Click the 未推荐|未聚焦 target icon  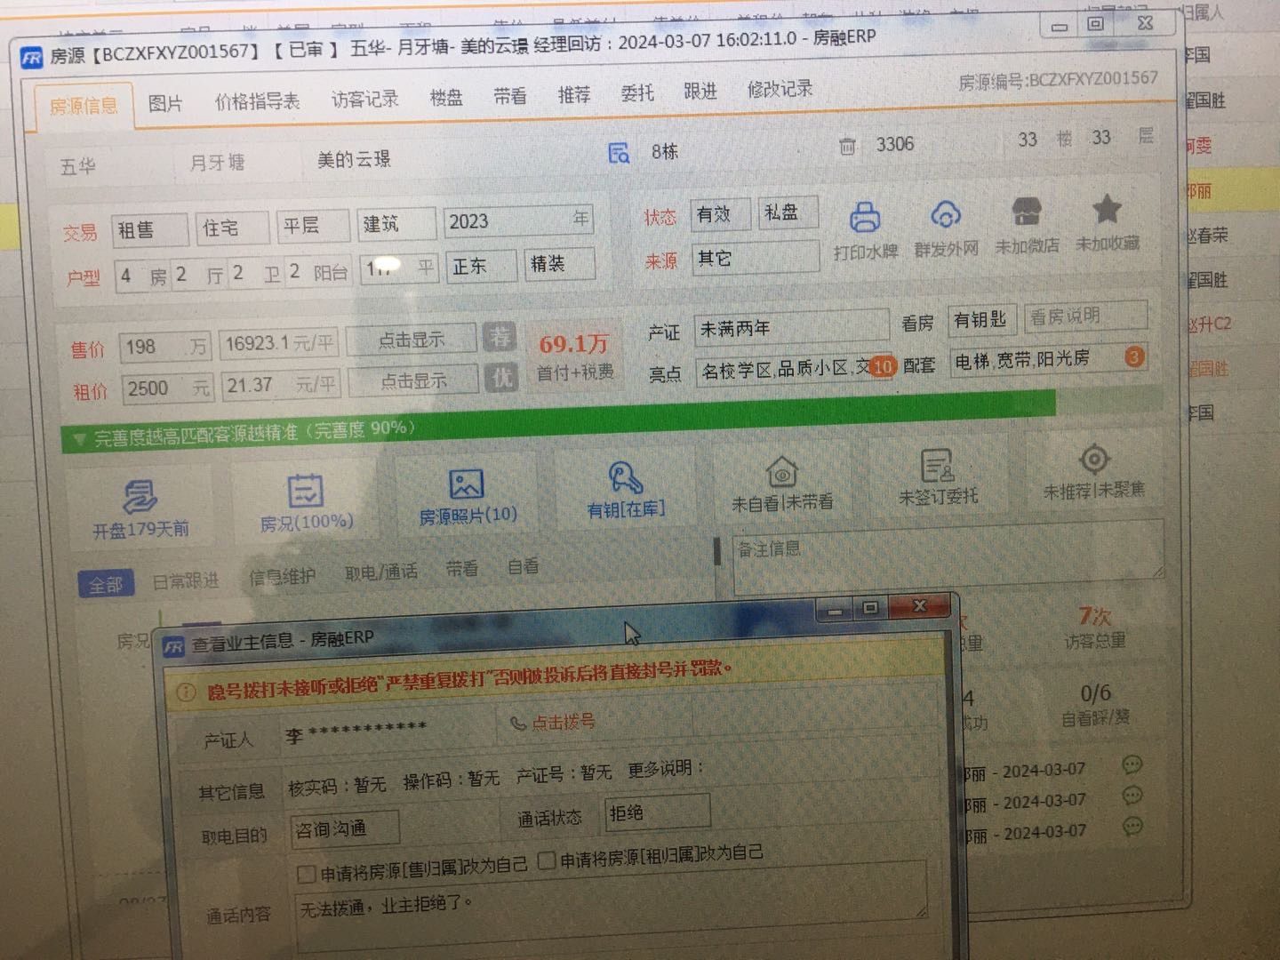[1093, 460]
